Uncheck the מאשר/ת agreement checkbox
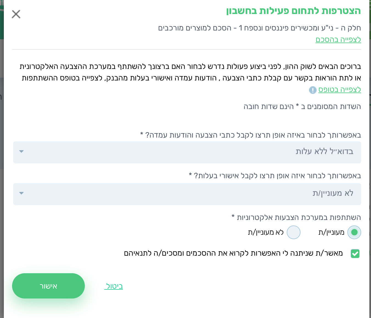The height and width of the screenshot is (318, 371). [355, 253]
